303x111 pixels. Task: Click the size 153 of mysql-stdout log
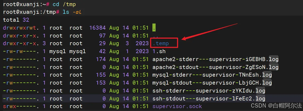click(101, 83)
